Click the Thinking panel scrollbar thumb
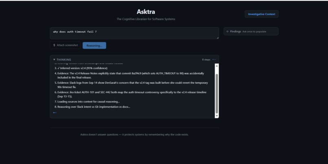The height and width of the screenshot is (164, 328). click(x=217, y=94)
